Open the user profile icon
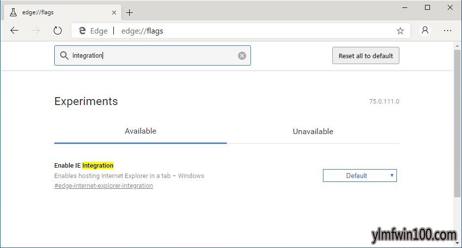The width and height of the screenshot is (462, 248). 425,31
